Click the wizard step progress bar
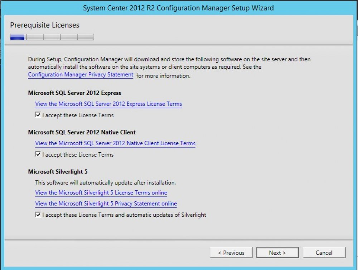The image size is (358, 270). [52, 37]
